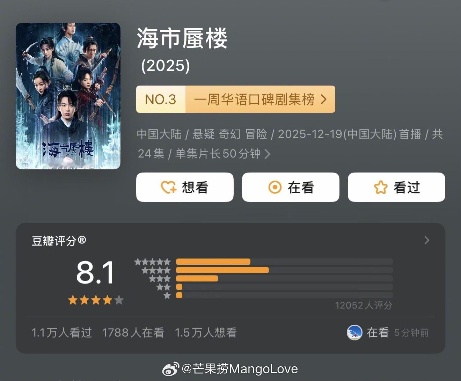Expand episode details via chevron after 50分钟
This screenshot has width=461, height=381.
268,154
